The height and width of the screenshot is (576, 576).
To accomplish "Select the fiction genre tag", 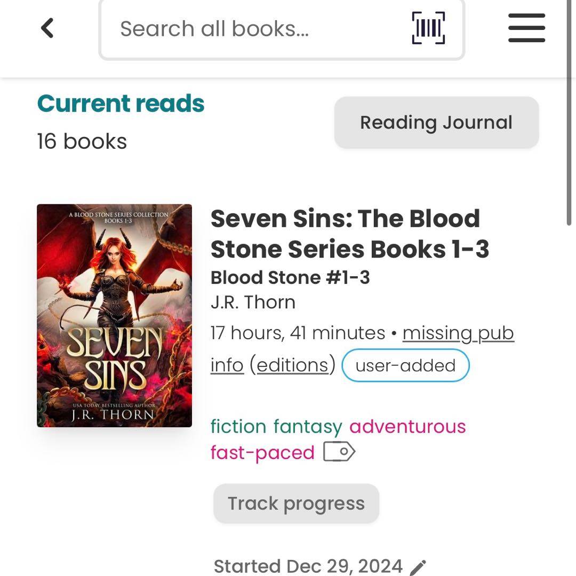I will [238, 427].
